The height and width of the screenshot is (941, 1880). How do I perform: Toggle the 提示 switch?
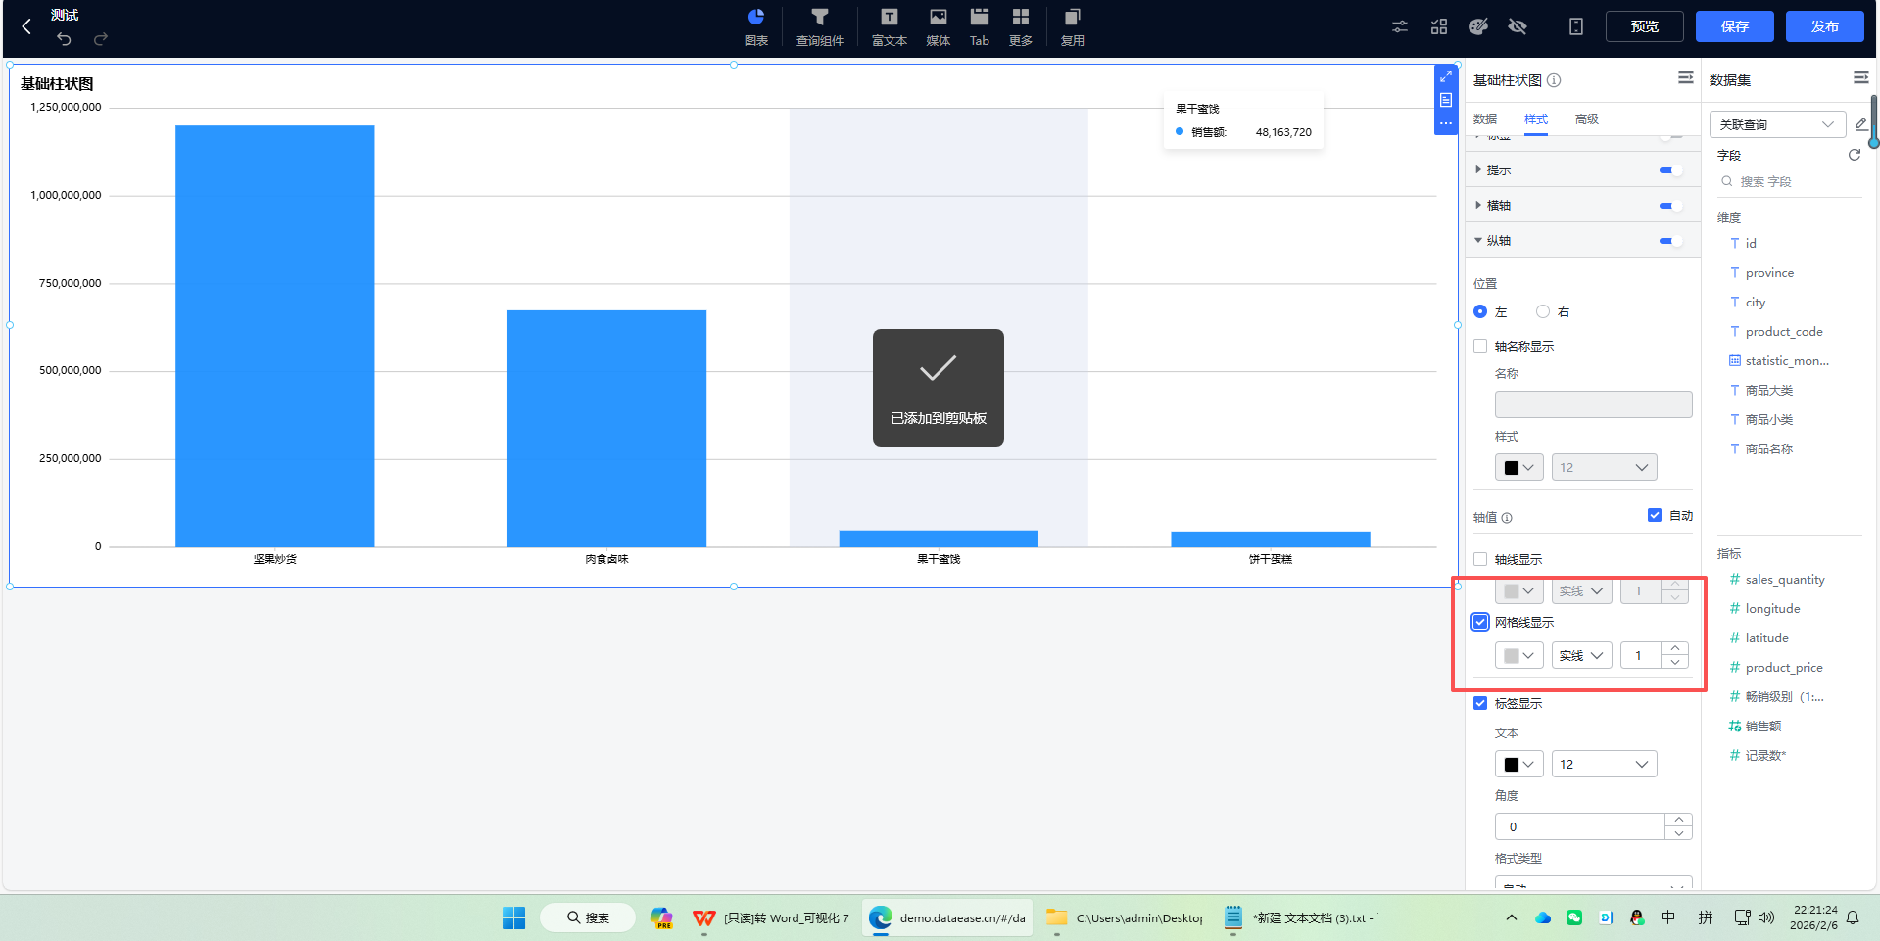(x=1670, y=170)
